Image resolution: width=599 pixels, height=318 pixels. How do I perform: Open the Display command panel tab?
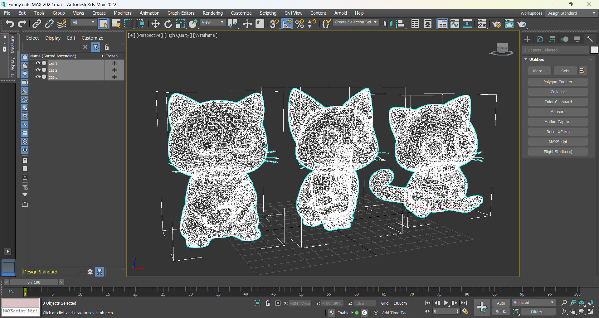click(x=577, y=39)
